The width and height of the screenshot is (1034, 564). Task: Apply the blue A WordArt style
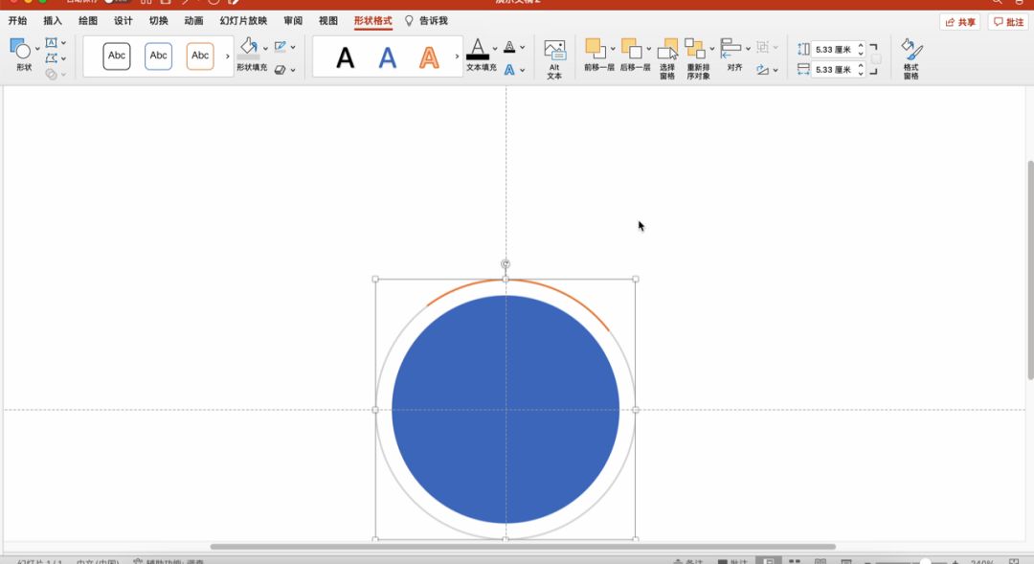coord(387,58)
